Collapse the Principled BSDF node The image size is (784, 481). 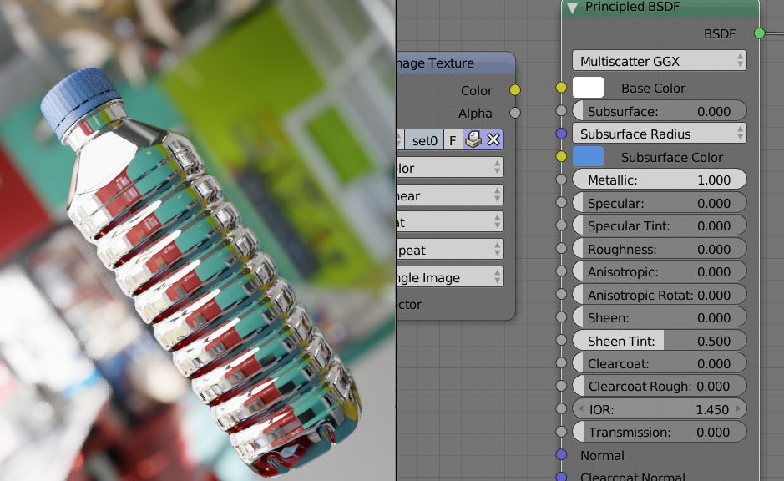(x=572, y=7)
